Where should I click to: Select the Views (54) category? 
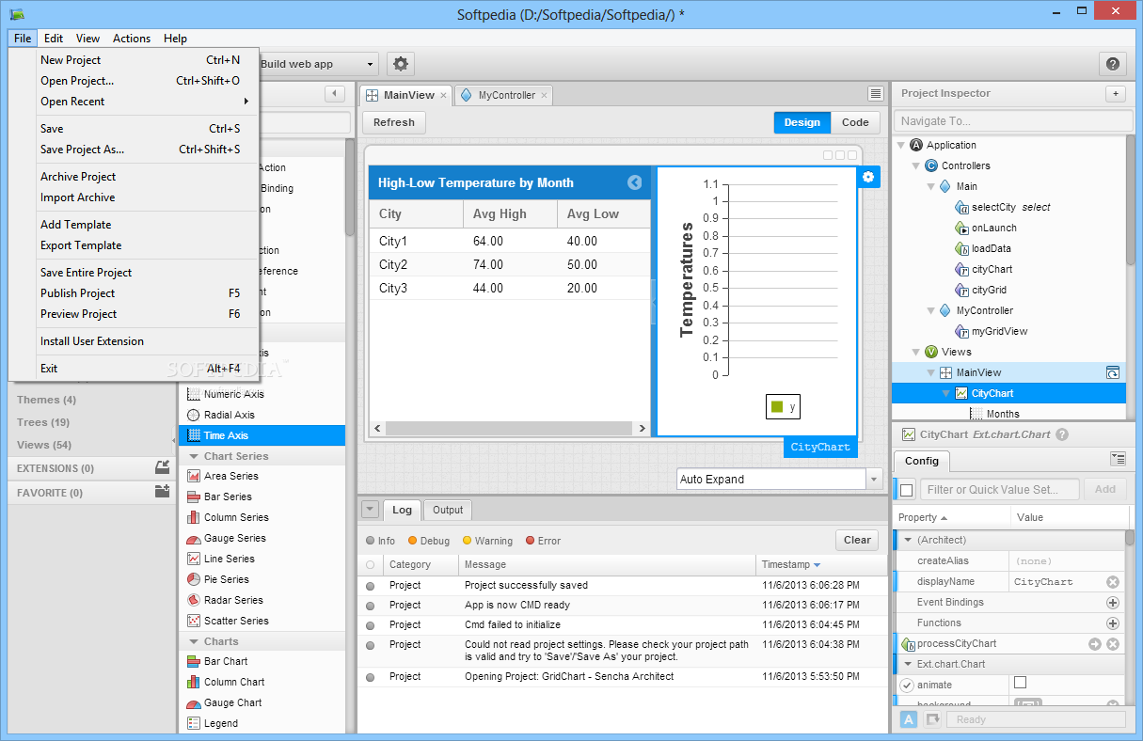(x=44, y=445)
